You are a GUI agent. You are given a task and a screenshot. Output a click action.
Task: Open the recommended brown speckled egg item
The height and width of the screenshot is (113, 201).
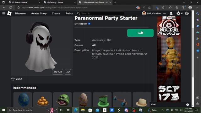pos(82,100)
